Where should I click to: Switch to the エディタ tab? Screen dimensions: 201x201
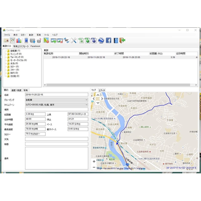[x=102, y=90]
